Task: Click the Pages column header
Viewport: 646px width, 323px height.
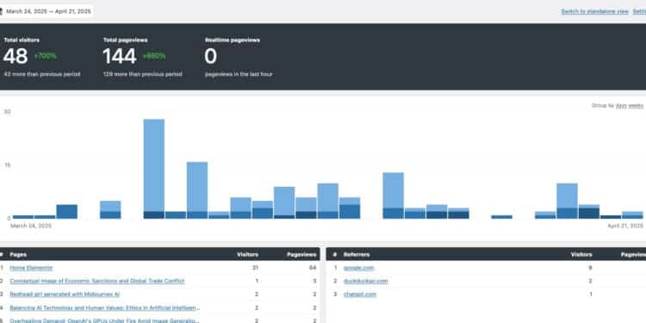Action: click(x=19, y=255)
